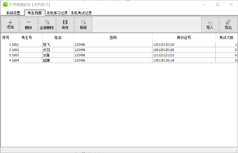Click the 导出 (Export) XLS icon
The height and width of the screenshot is (153, 238).
click(x=228, y=22)
